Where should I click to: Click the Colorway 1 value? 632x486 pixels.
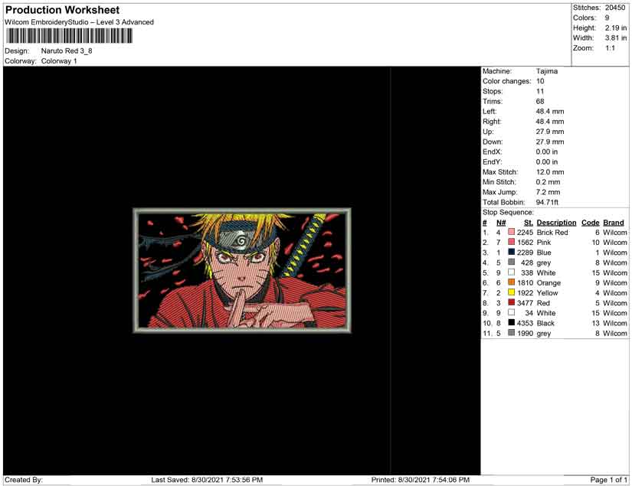tap(59, 60)
